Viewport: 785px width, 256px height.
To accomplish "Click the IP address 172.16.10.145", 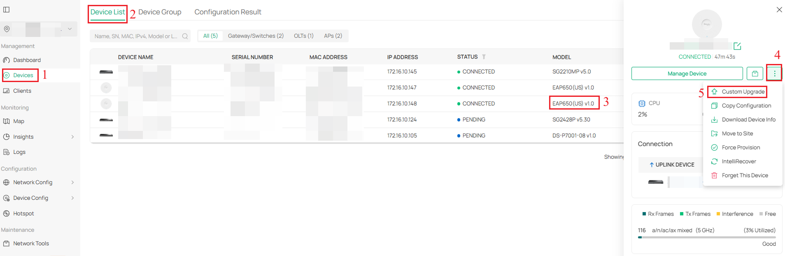I will coord(402,71).
